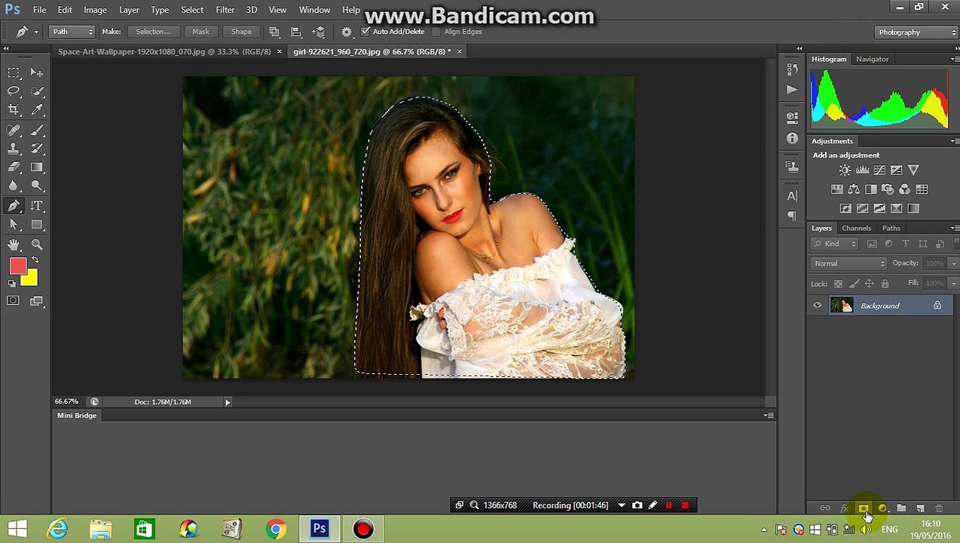Select the Gradient tool
The height and width of the screenshot is (543, 960).
point(37,167)
